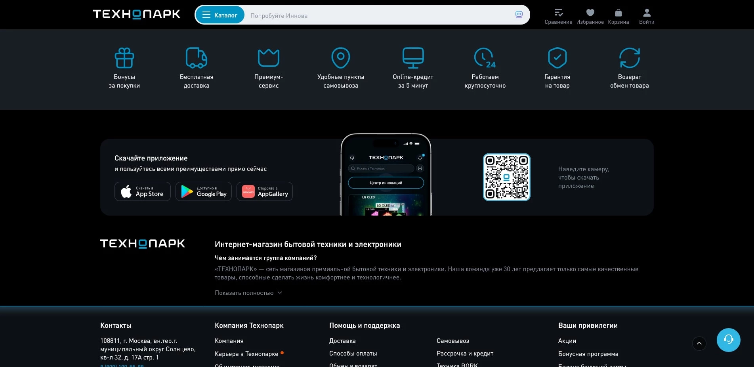
Task: Open the support chat headset button
Action: [x=728, y=340]
